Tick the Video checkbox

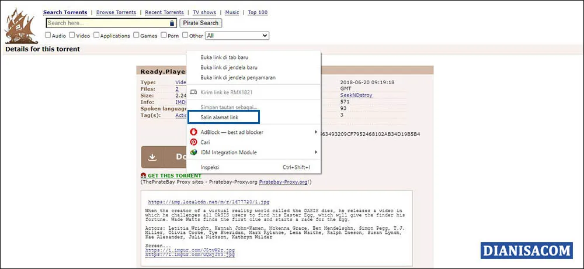click(x=72, y=35)
